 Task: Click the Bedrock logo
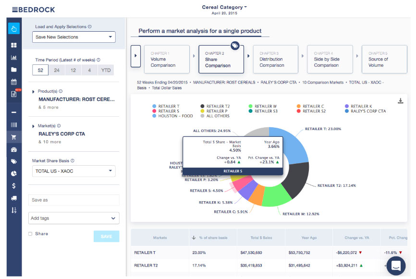[34, 10]
